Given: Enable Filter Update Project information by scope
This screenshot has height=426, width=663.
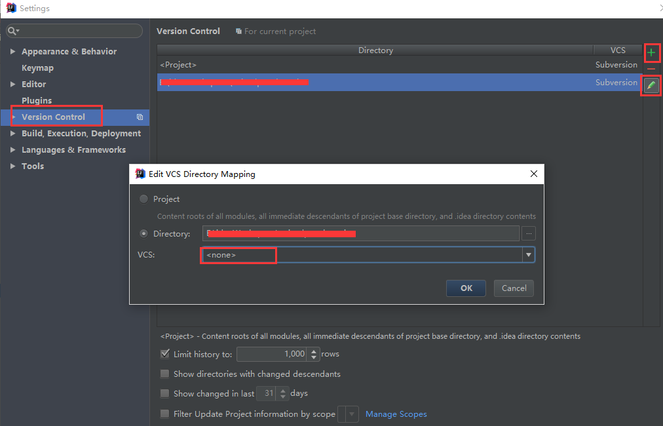Looking at the screenshot, I should (x=165, y=414).
